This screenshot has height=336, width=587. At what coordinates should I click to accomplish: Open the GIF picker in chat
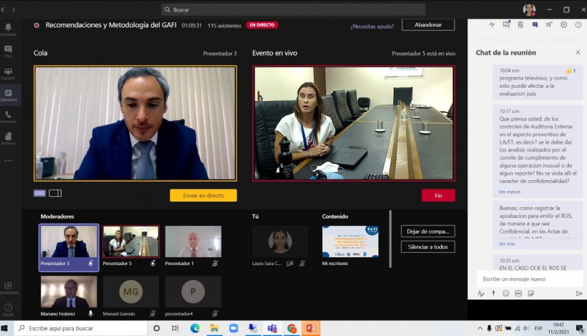coord(518,293)
